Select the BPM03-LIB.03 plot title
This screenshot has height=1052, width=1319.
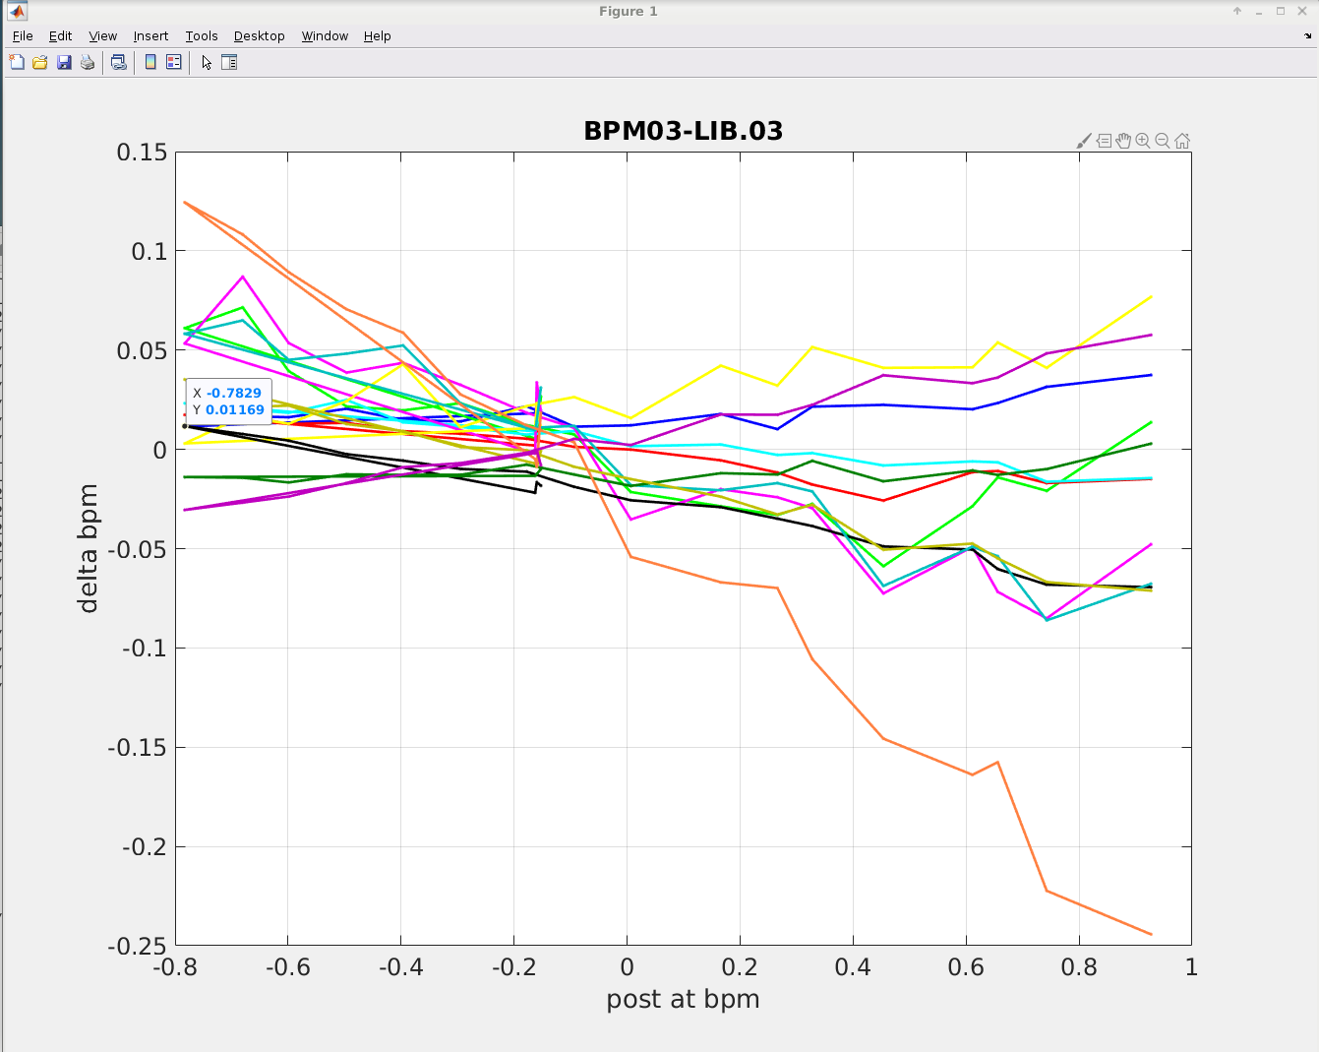point(683,131)
